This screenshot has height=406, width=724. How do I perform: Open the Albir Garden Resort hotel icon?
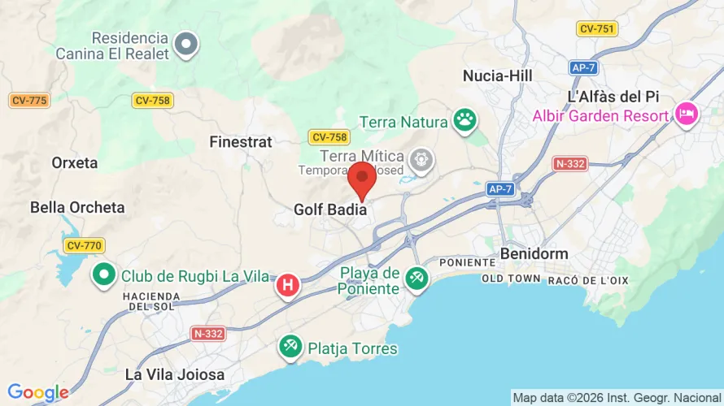coord(686,114)
